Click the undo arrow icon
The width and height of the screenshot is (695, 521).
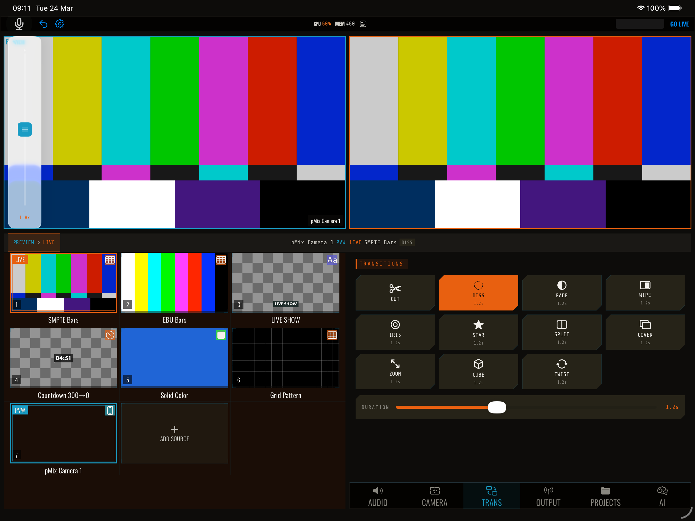[43, 24]
